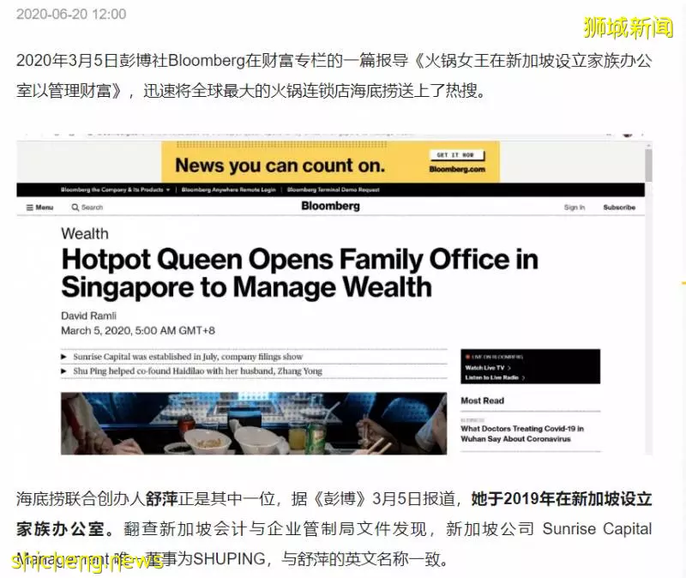
Task: Select the Sunrise Capital established in July line
Action: pos(188,357)
